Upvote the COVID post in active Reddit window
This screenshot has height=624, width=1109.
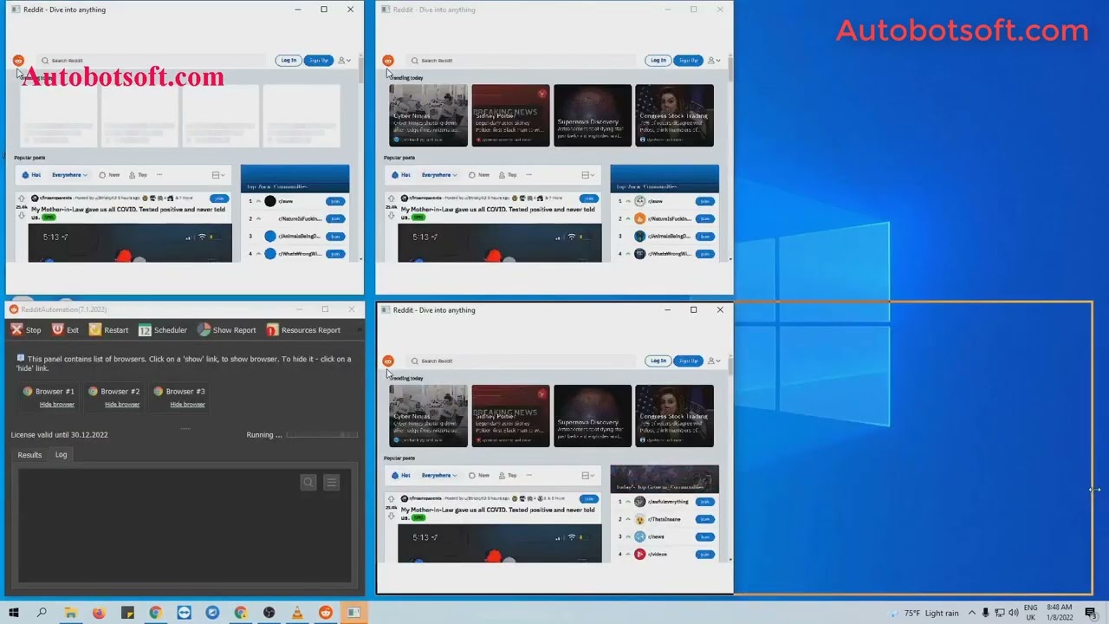coord(391,499)
